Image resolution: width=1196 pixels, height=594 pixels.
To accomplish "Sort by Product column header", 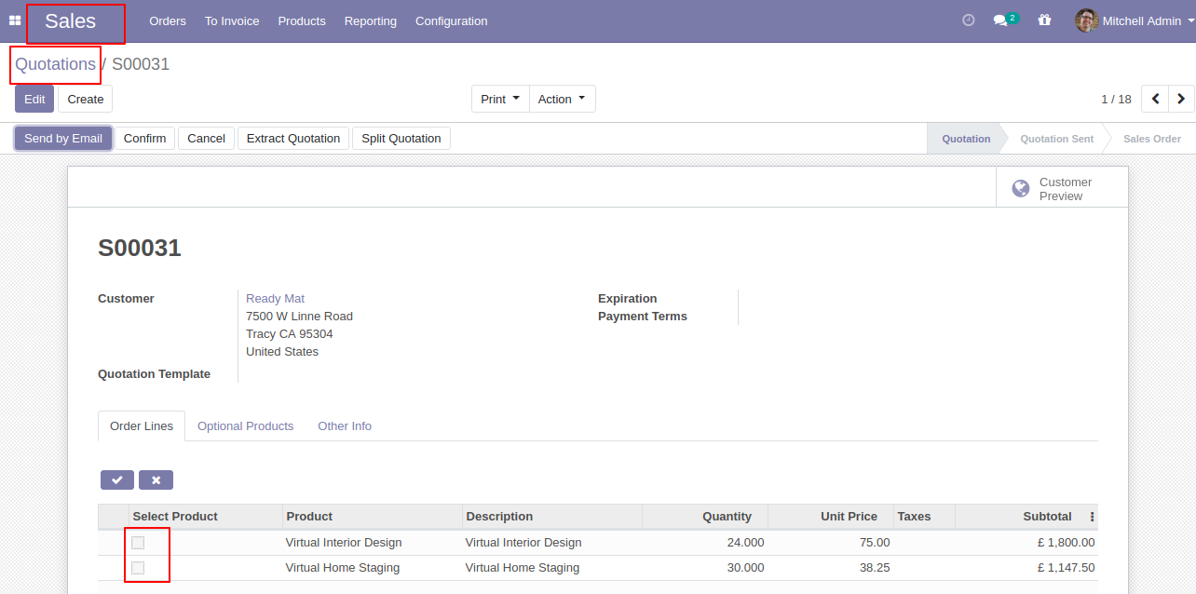I will (x=373, y=517).
